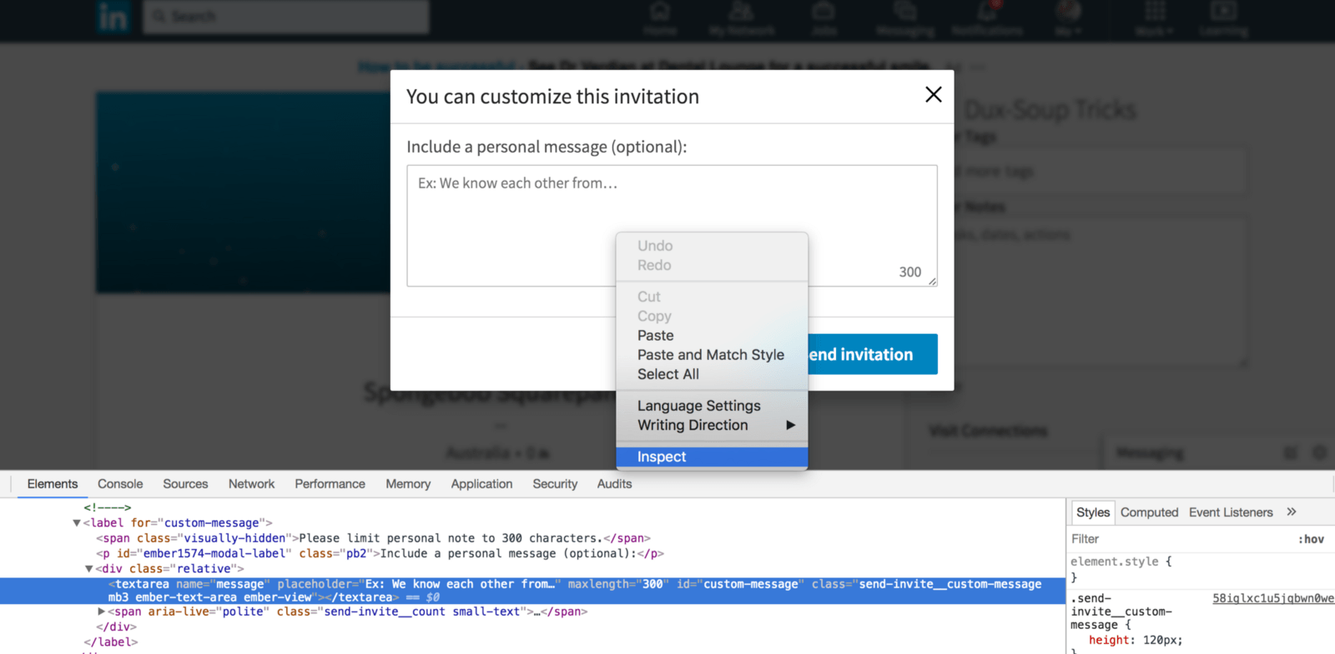The height and width of the screenshot is (654, 1335).
Task: Open the Notifications bell icon
Action: [987, 19]
